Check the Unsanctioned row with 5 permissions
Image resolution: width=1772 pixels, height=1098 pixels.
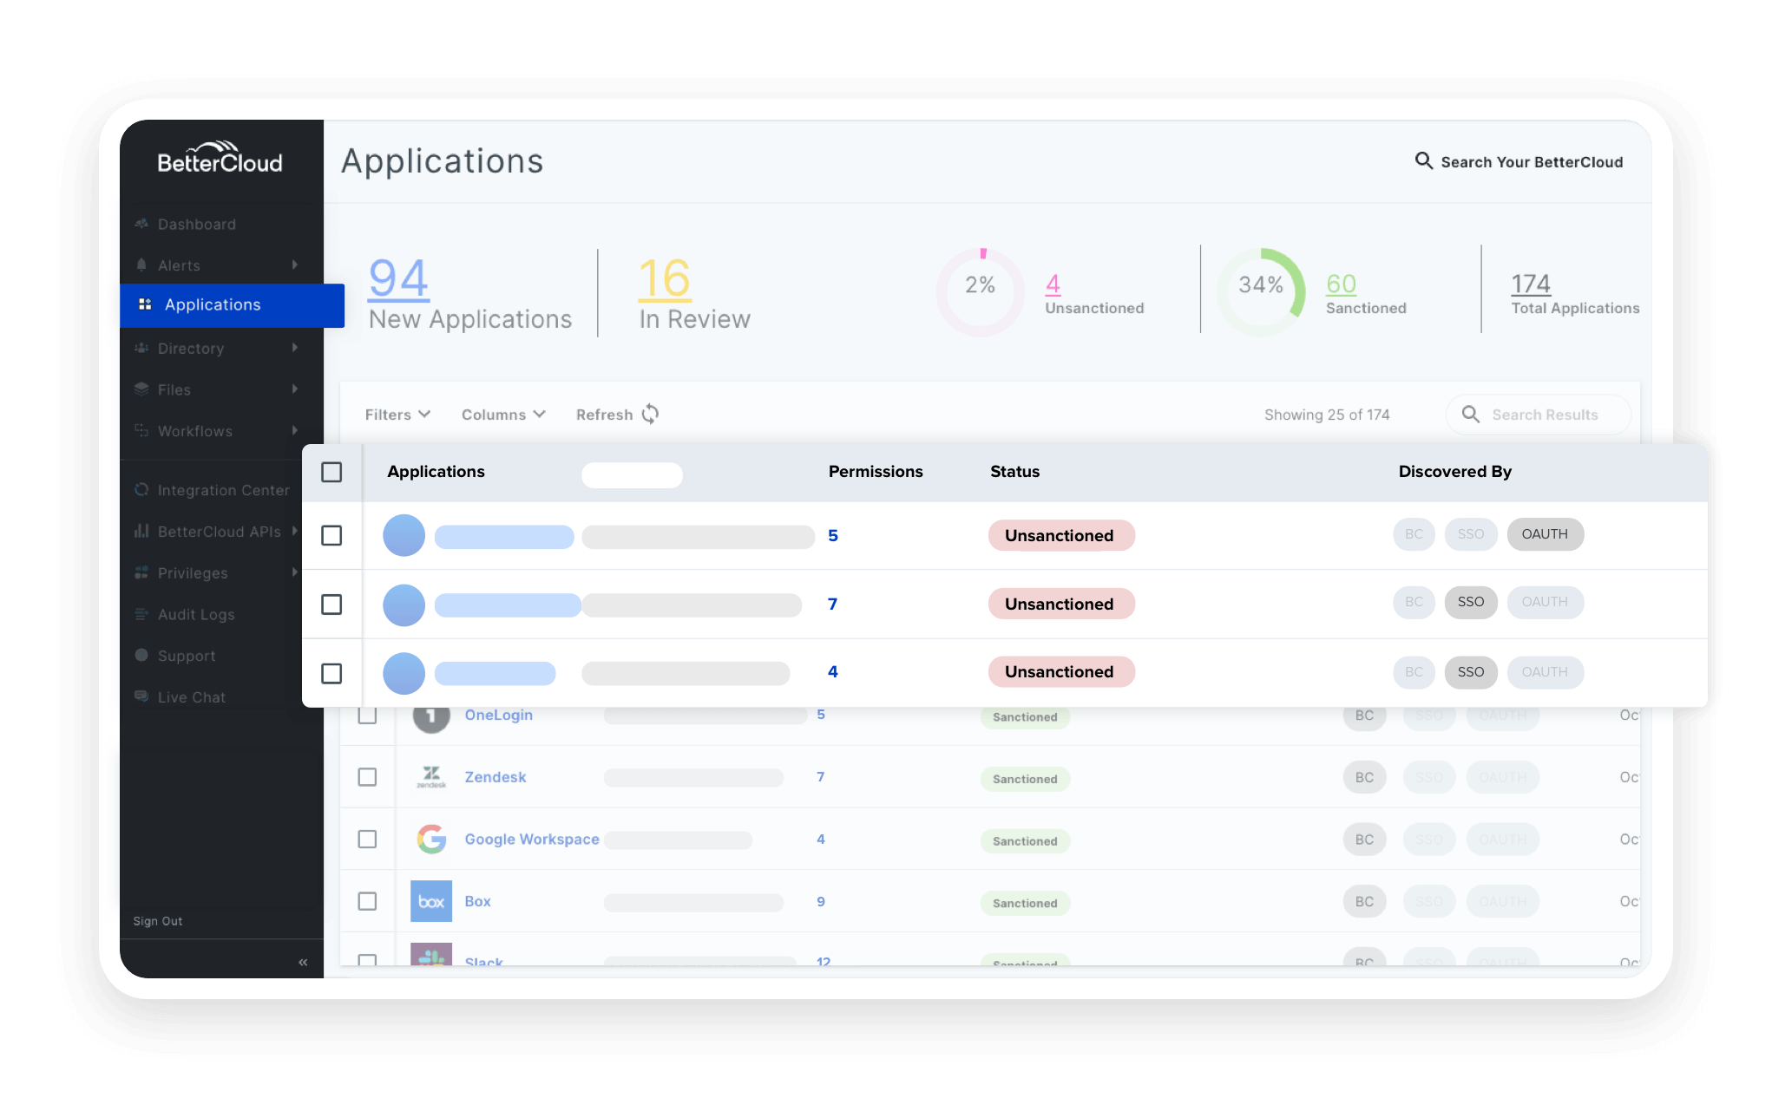point(331,535)
